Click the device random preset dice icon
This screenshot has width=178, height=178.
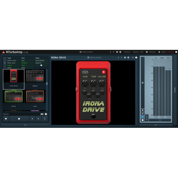[x=125, y=58]
